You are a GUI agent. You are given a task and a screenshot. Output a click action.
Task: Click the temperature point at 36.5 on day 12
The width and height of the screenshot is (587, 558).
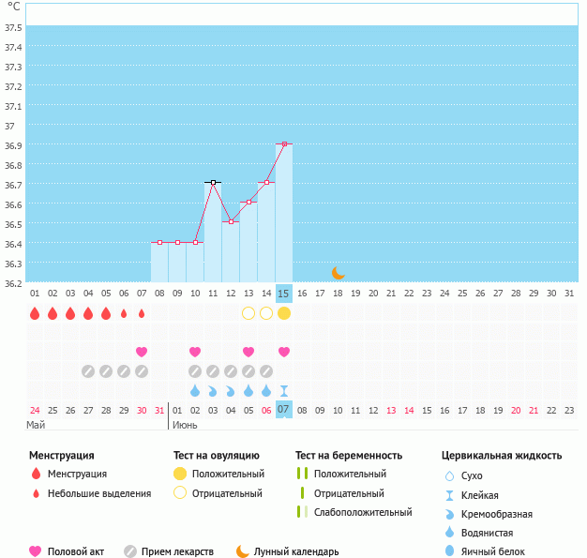[231, 221]
